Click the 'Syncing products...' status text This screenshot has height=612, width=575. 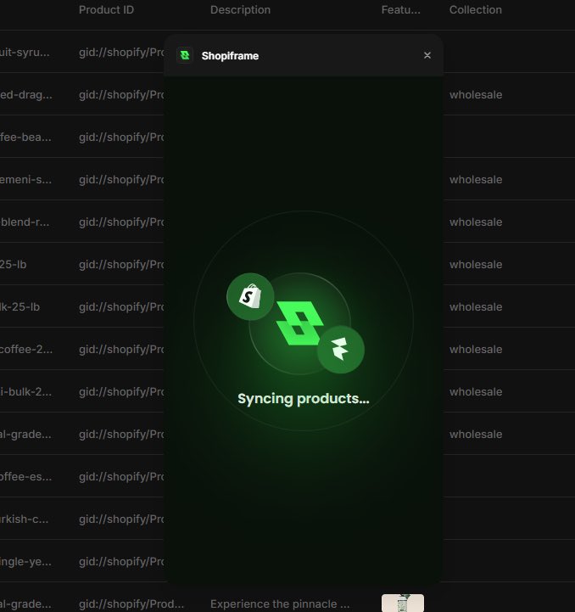(x=303, y=399)
